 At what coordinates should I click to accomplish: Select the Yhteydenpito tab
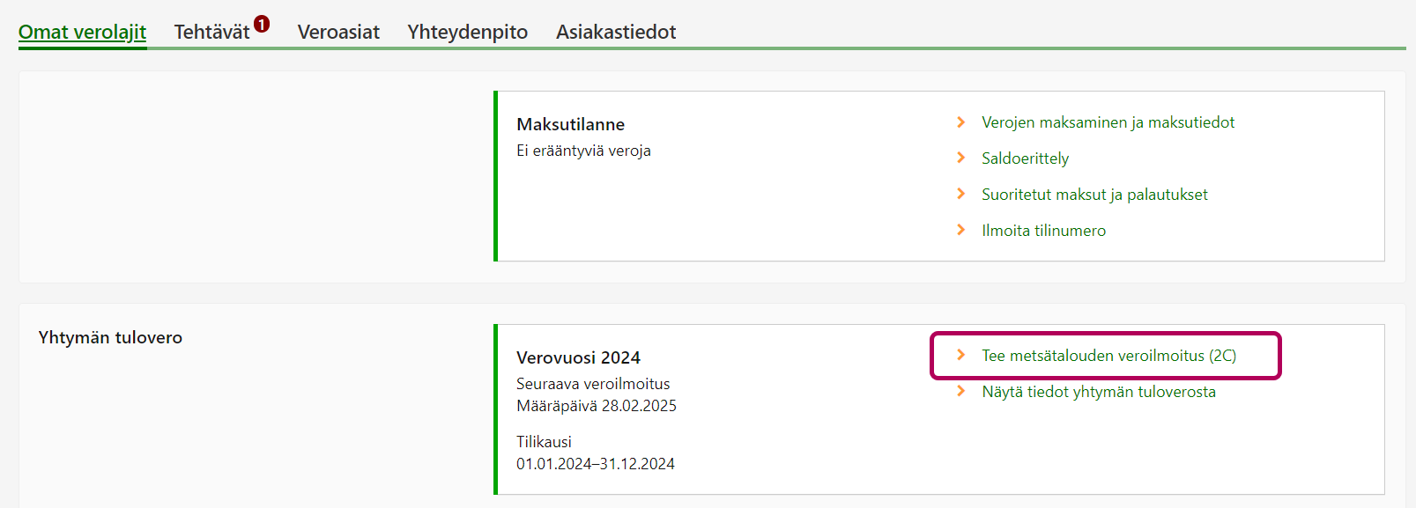pos(467,33)
